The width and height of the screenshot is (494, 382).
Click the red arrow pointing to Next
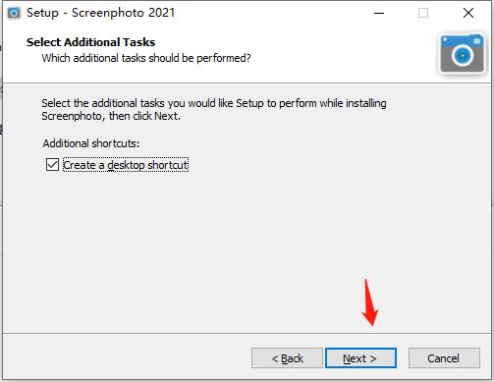[369, 302]
